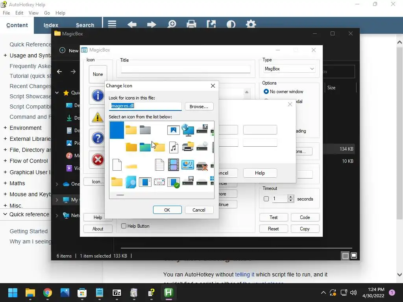This screenshot has width=403, height=302.
Task: Switch to the Index tab
Action: (x=51, y=25)
